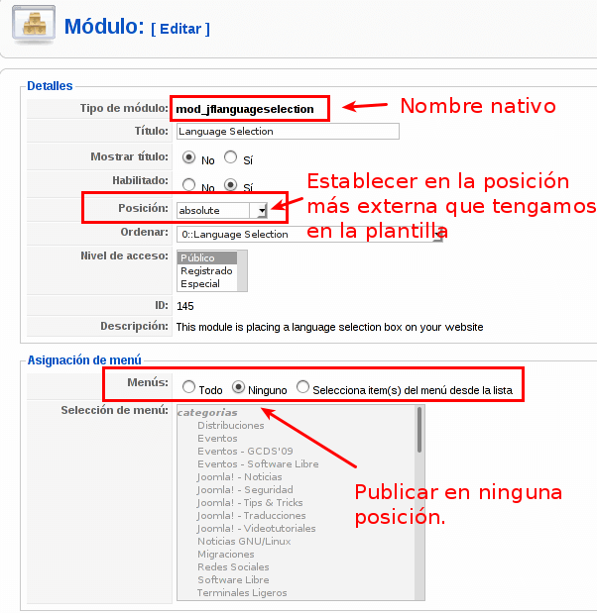The image size is (597, 613).
Task: Select 'Software Libre' menu item
Action: pos(233,580)
